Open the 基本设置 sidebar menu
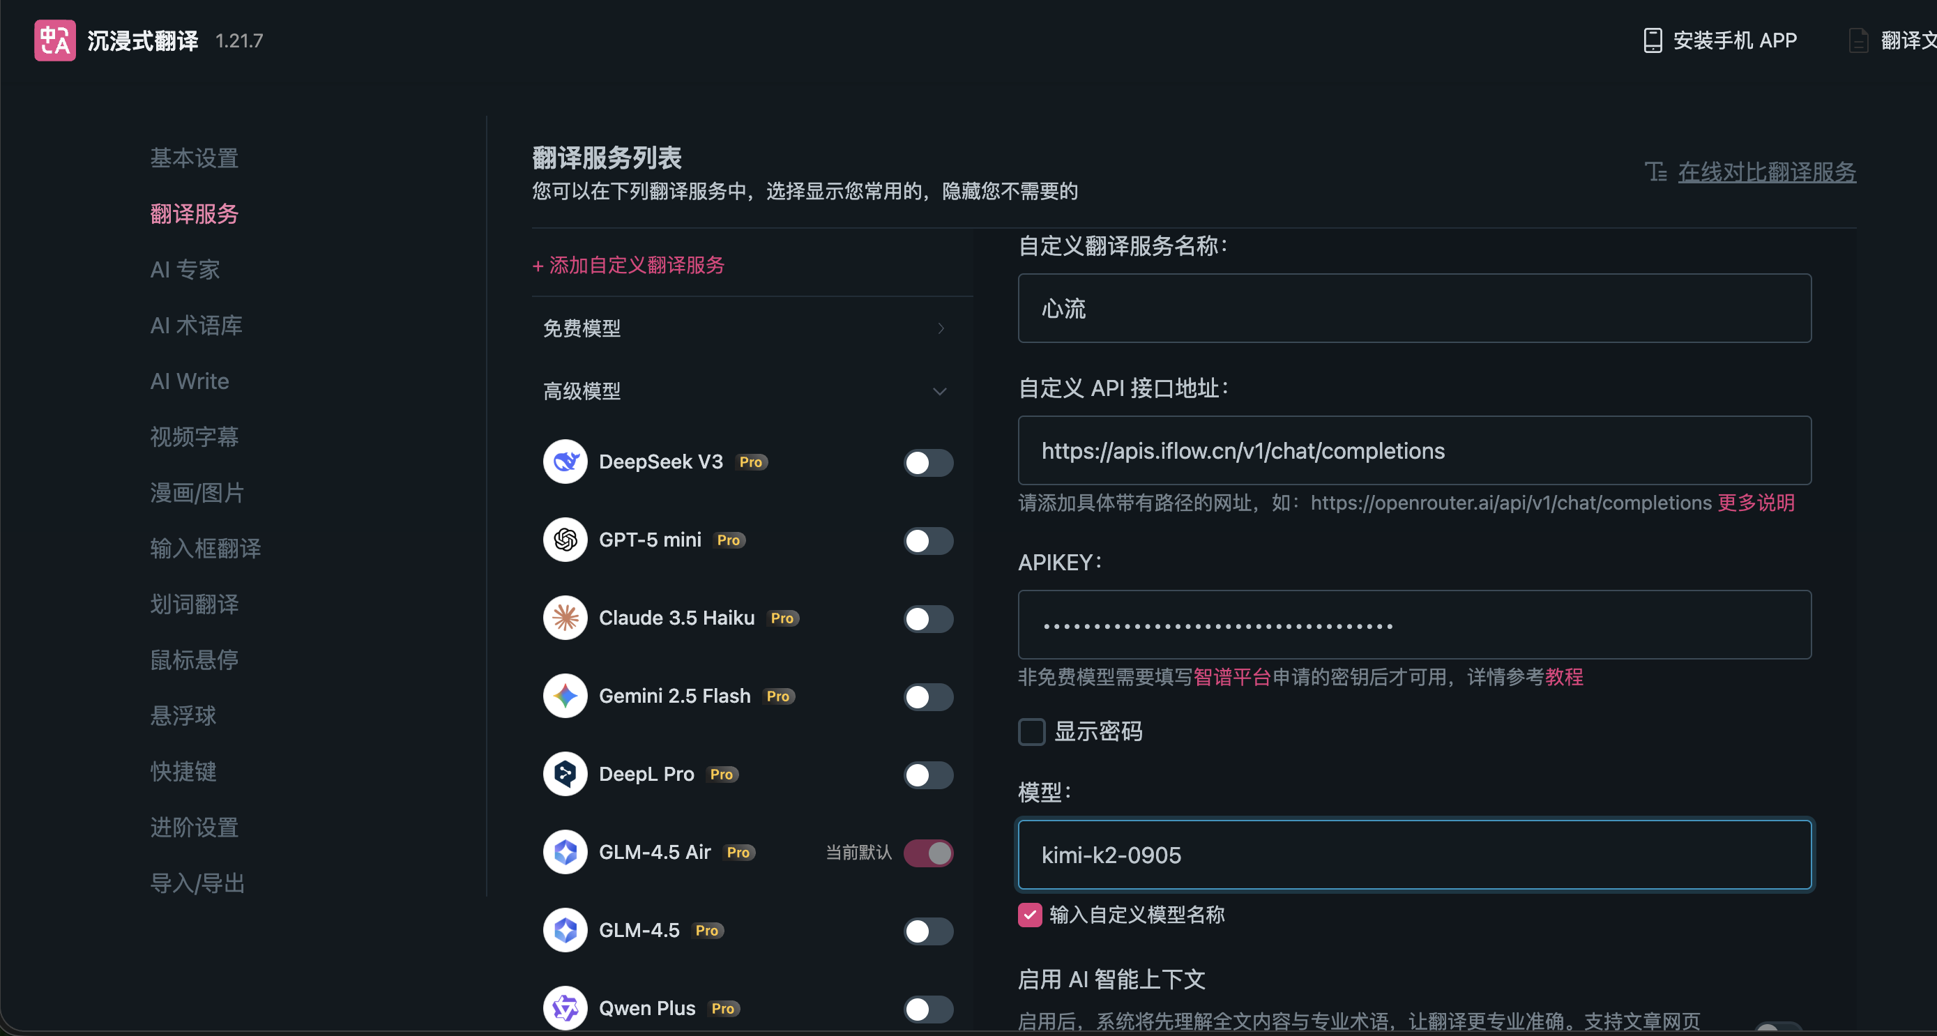Viewport: 1937px width, 1036px height. click(x=194, y=158)
